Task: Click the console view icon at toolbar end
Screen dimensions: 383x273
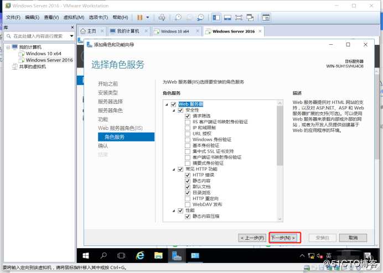Action: tap(266, 18)
